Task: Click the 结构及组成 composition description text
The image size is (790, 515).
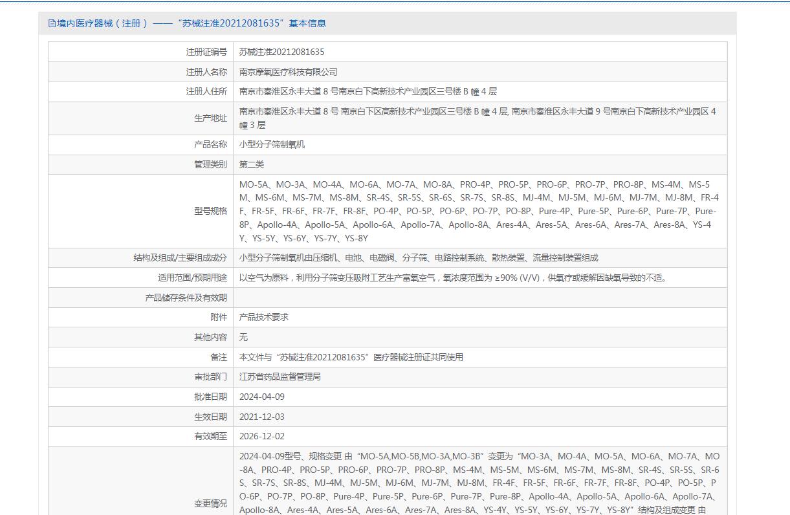Action: [x=419, y=257]
